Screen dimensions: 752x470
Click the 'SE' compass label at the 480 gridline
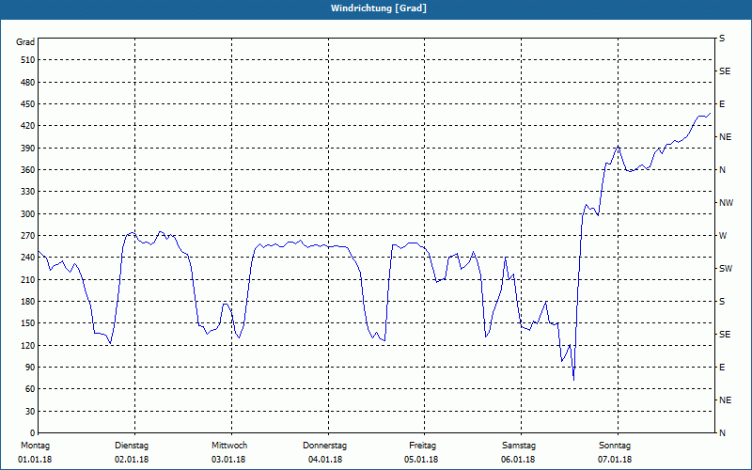(x=725, y=71)
